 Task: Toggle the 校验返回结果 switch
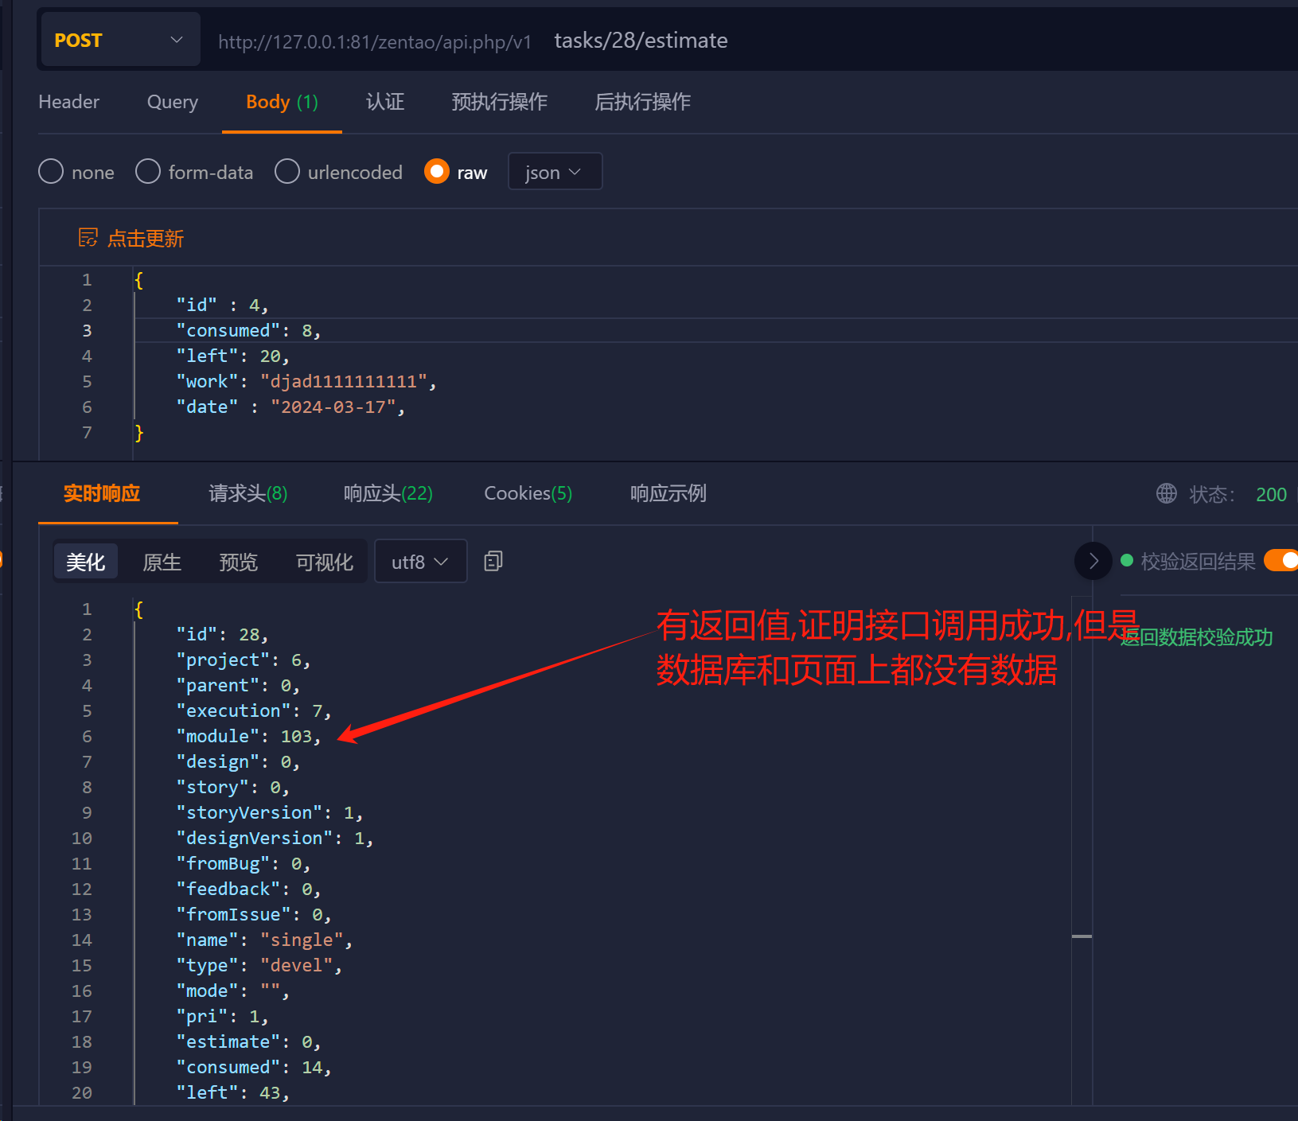coord(1281,561)
